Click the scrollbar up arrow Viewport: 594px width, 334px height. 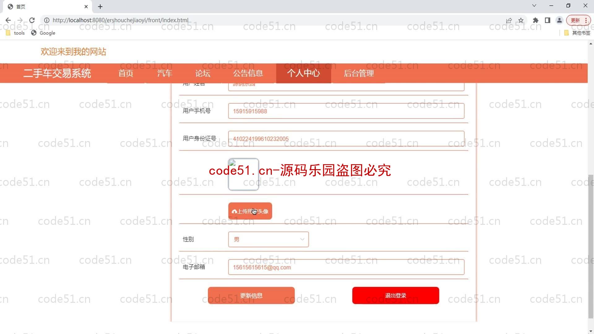(591, 44)
